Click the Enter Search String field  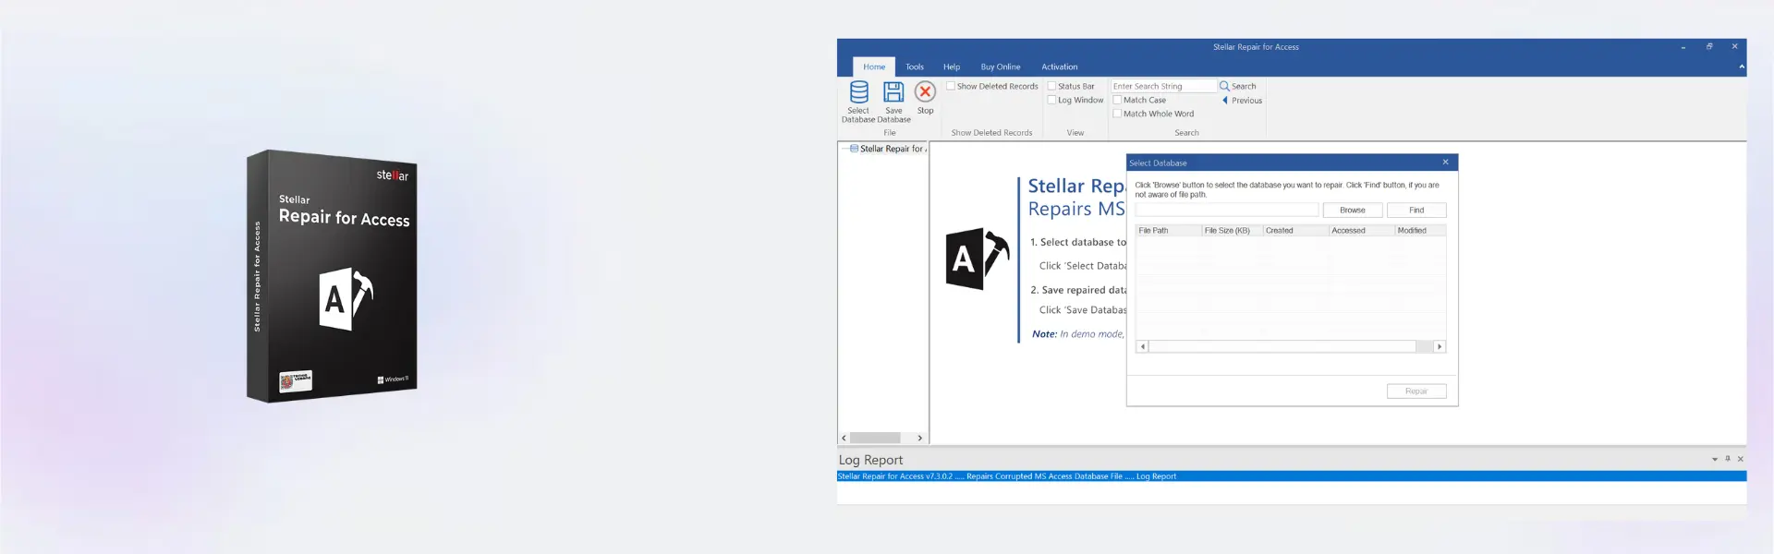pyautogui.click(x=1163, y=86)
